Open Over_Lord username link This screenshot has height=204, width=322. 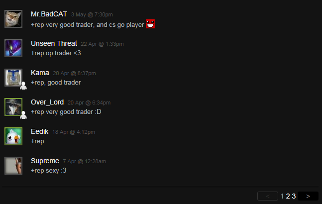(x=47, y=102)
